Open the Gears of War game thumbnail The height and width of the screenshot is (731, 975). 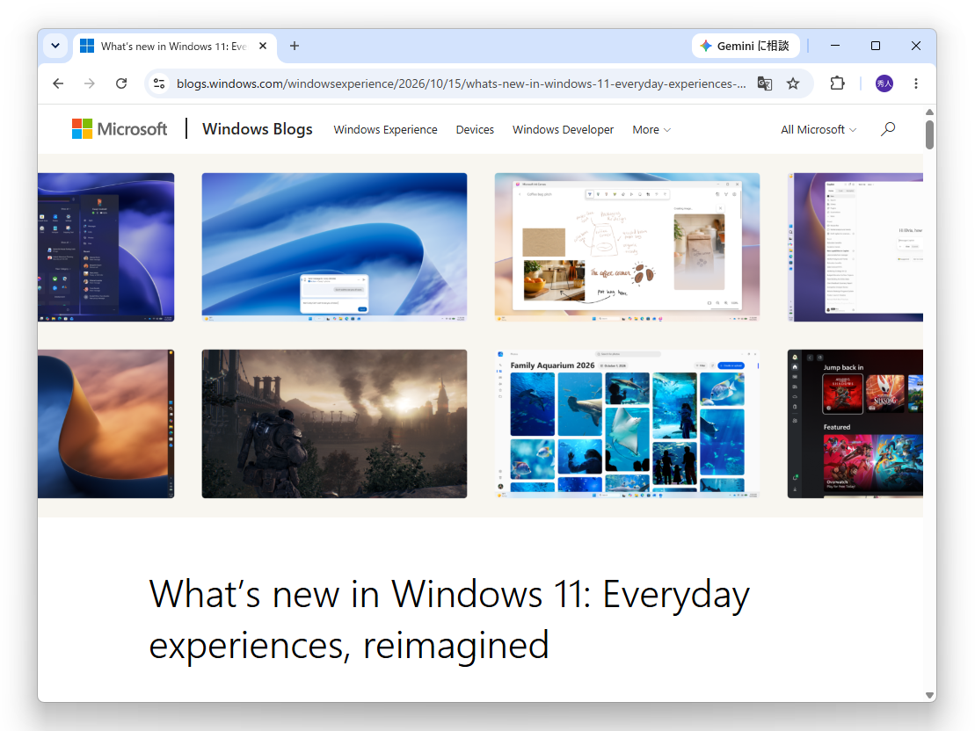pyautogui.click(x=335, y=423)
